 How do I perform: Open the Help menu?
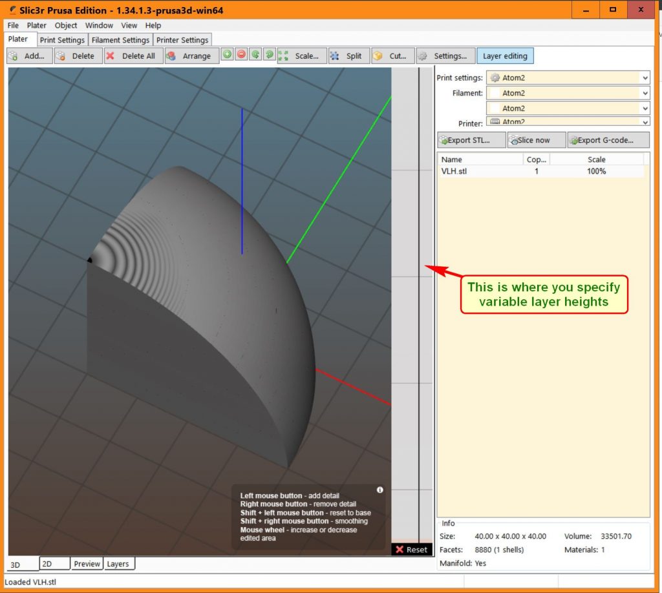pyautogui.click(x=153, y=25)
